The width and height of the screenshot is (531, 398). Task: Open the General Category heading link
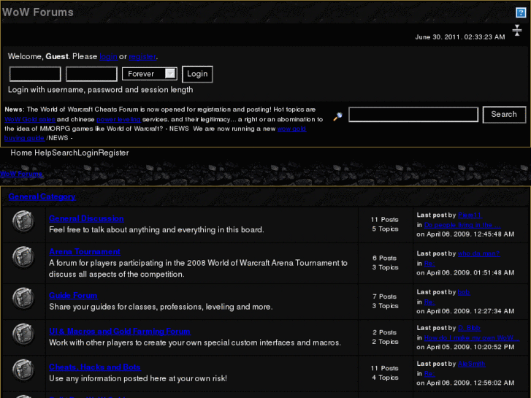pyautogui.click(x=42, y=196)
